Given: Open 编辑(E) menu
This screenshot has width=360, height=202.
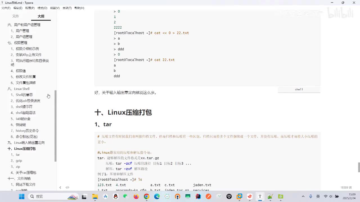Looking at the screenshot, I should [18, 8].
